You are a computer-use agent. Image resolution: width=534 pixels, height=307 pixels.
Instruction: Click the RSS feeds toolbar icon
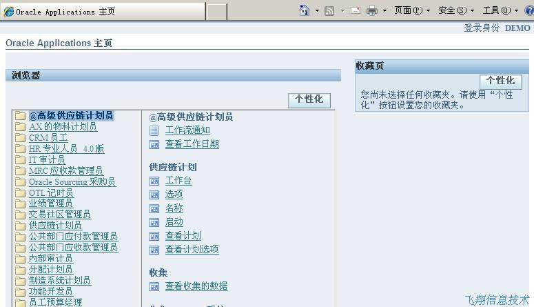(329, 11)
